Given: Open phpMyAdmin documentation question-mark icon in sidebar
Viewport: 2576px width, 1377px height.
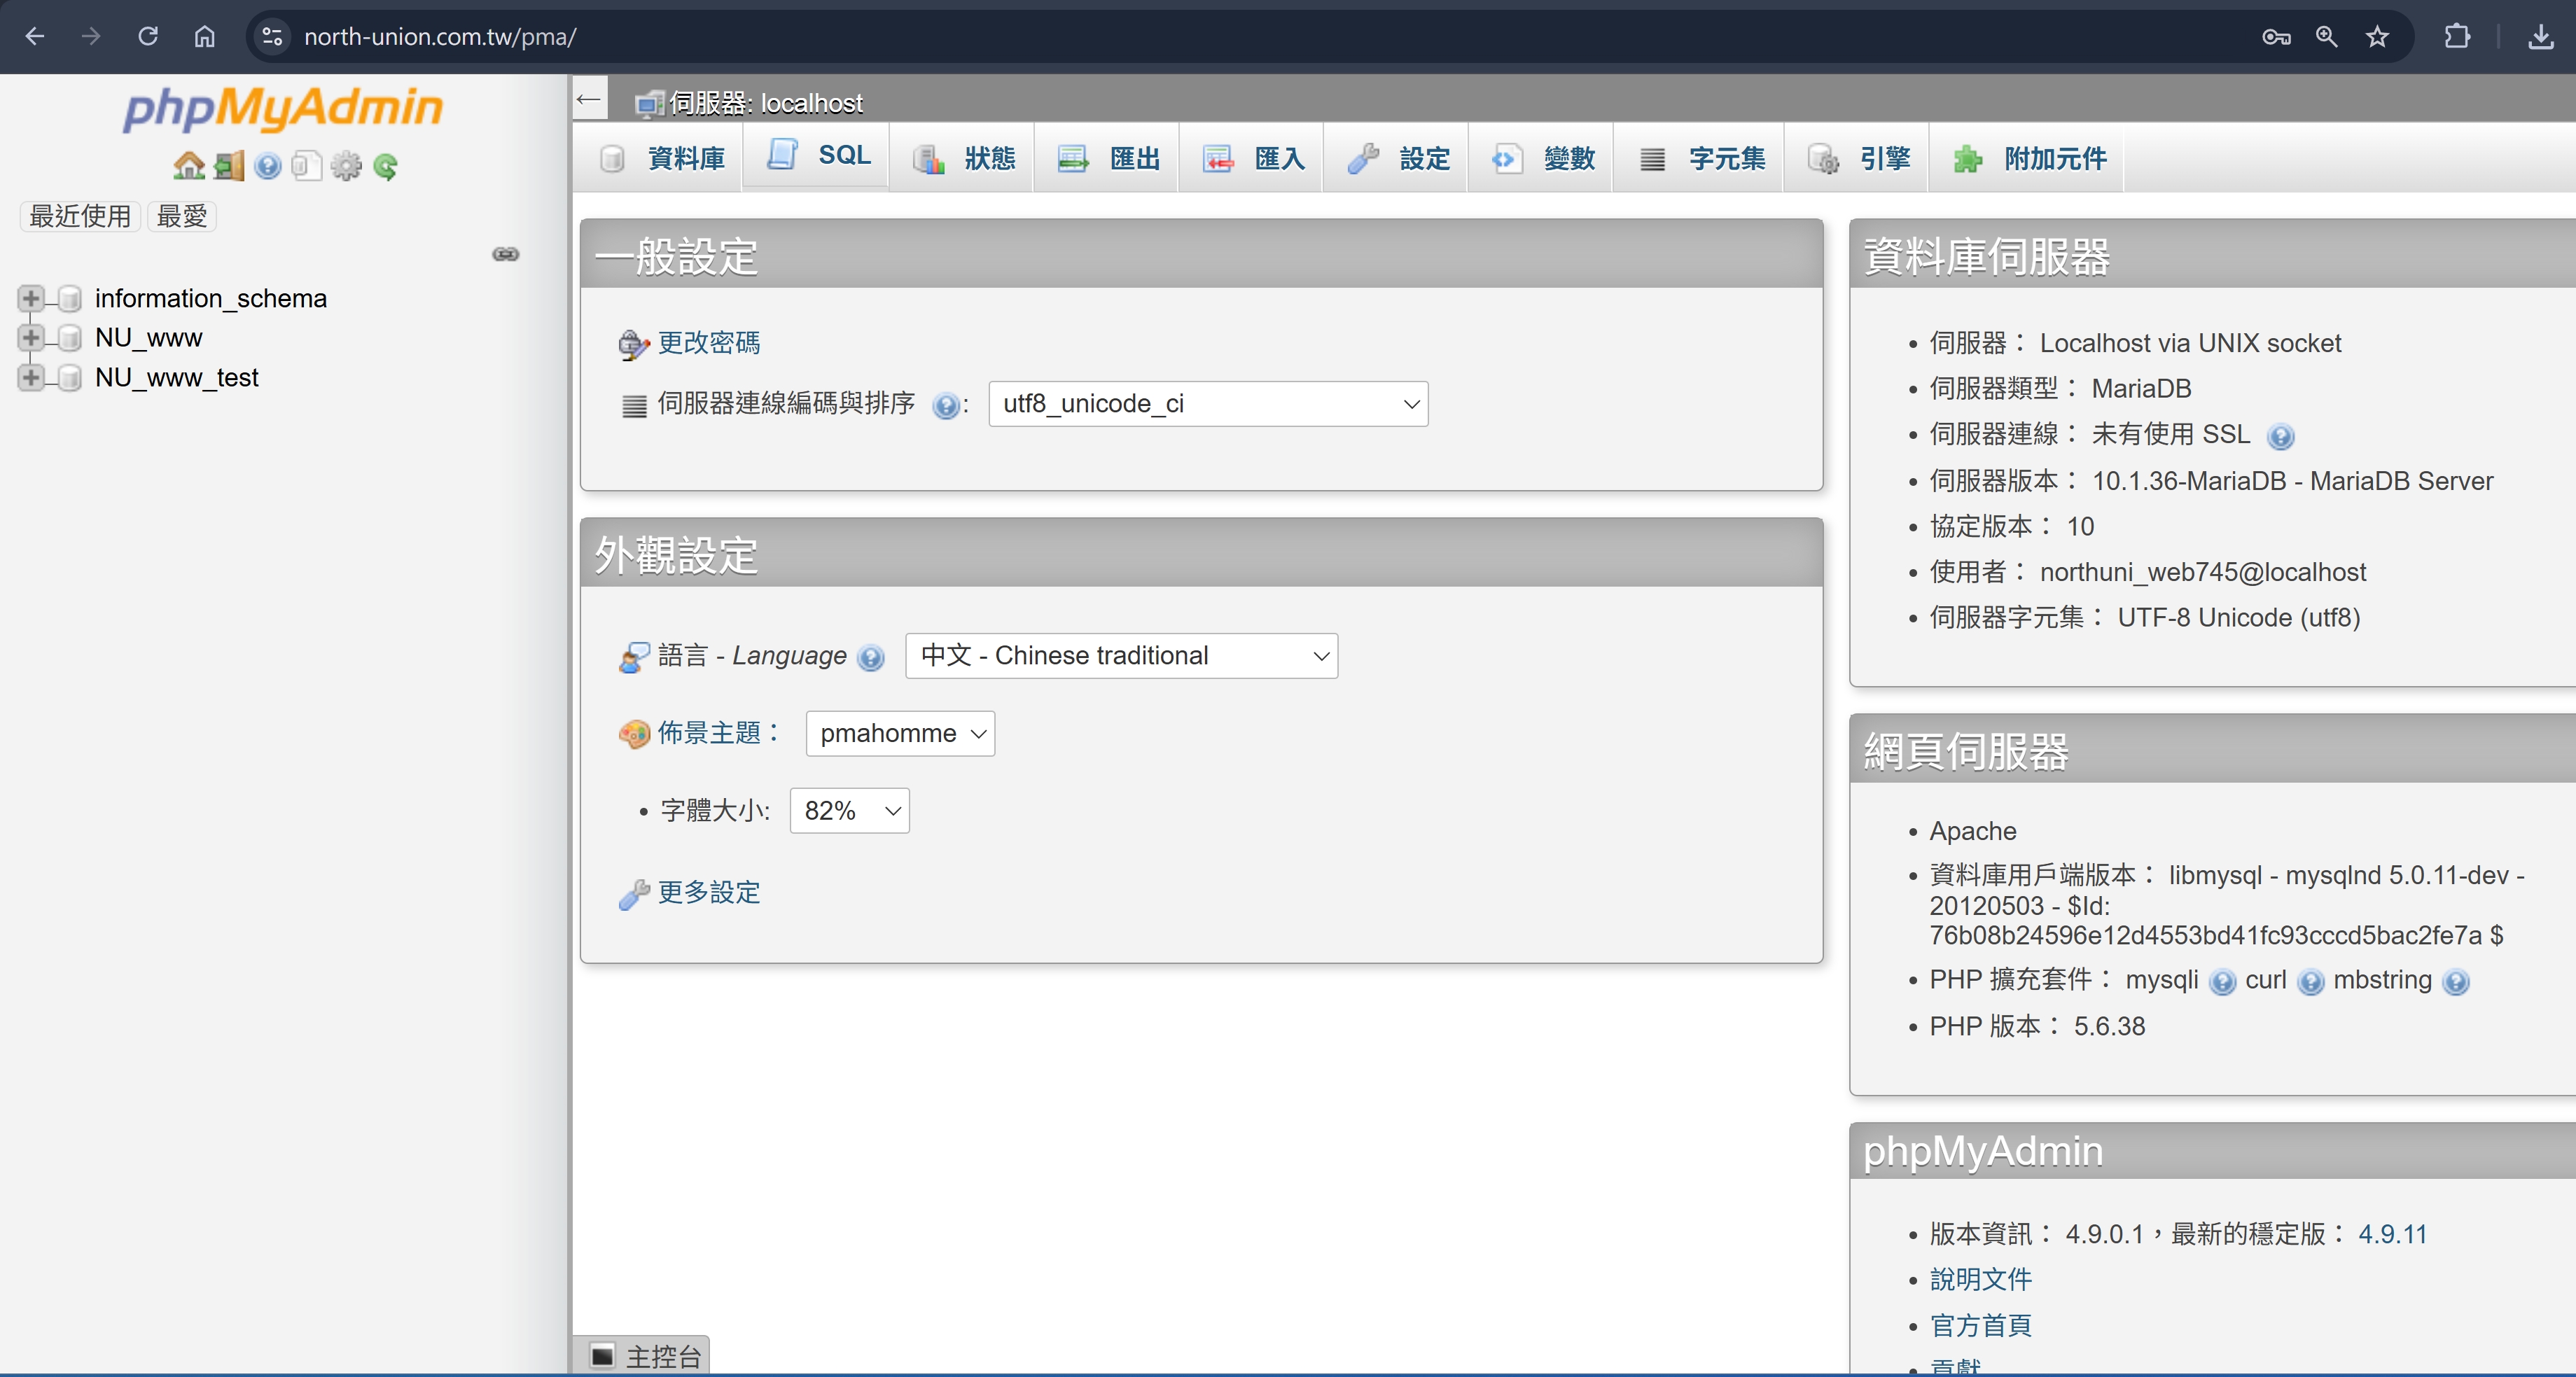Looking at the screenshot, I should click(x=267, y=165).
